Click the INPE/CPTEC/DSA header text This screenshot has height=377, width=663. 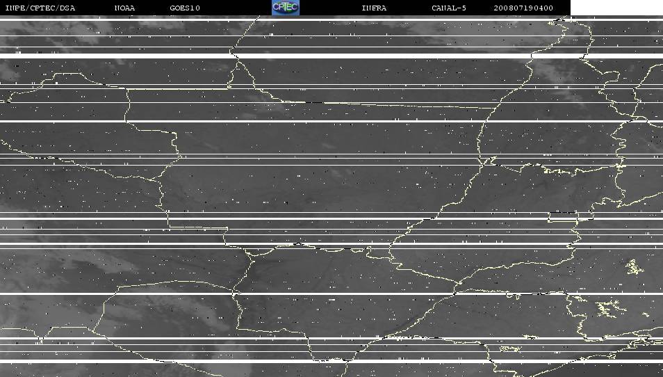40,8
